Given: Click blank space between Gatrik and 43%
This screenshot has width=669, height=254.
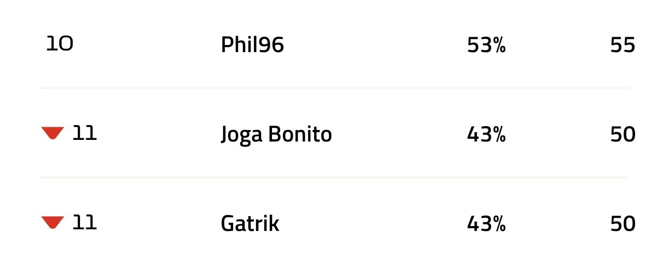Looking at the screenshot, I should tap(373, 224).
